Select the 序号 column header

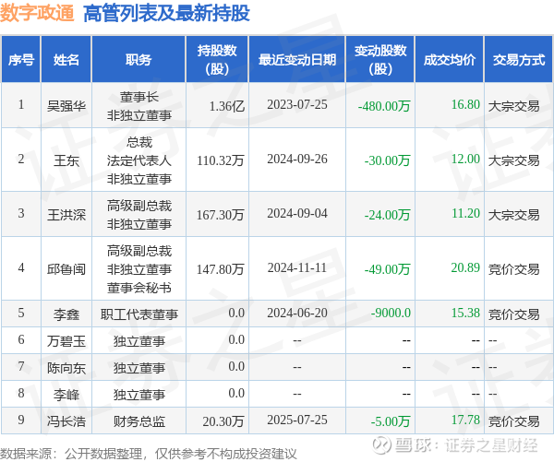21,59
